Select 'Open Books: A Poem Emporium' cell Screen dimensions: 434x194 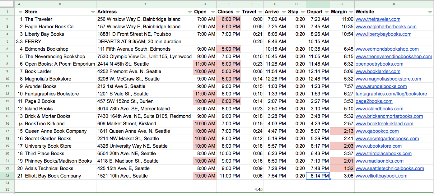60,64
